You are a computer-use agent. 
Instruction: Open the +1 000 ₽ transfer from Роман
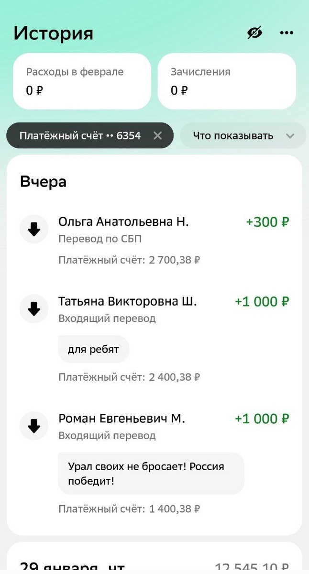click(261, 418)
